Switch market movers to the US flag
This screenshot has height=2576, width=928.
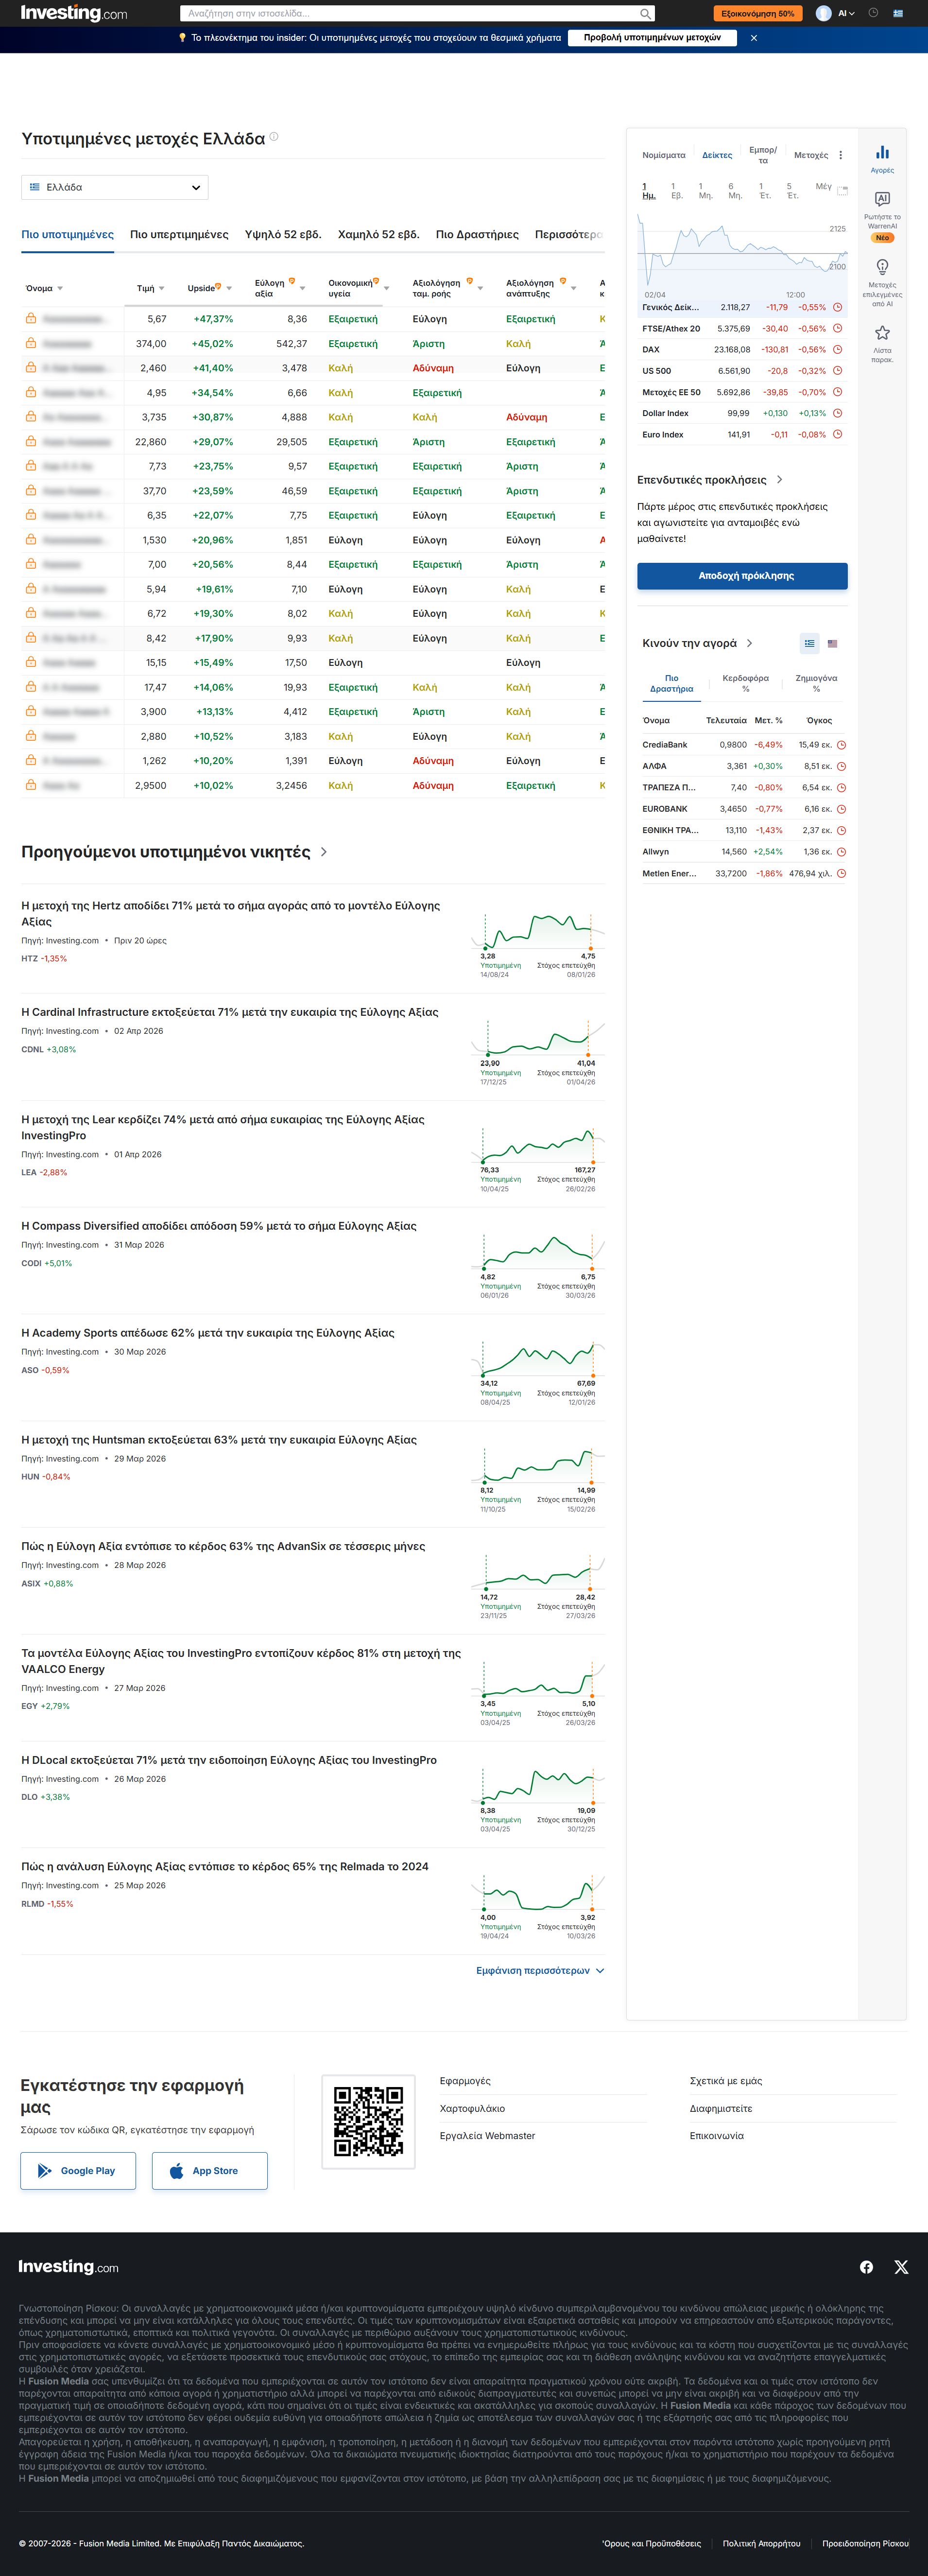[x=832, y=643]
